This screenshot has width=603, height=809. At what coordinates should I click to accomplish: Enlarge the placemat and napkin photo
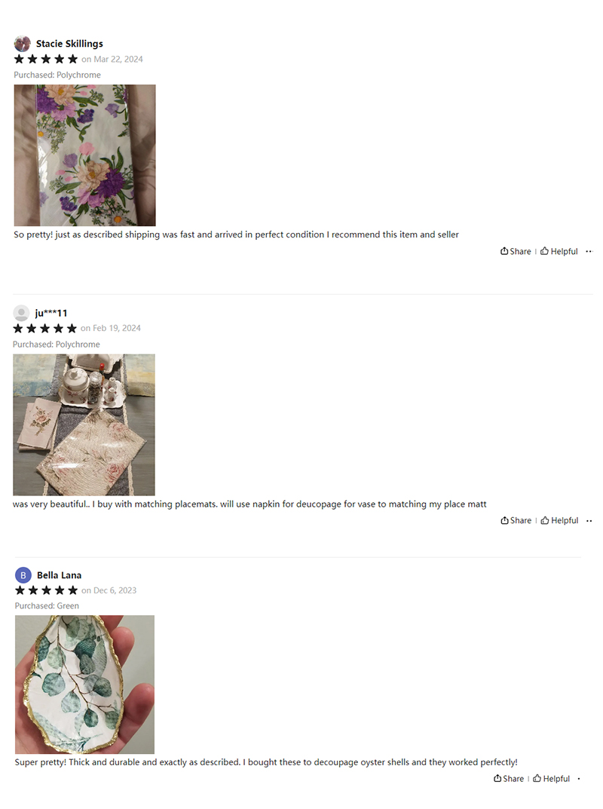[x=84, y=424]
